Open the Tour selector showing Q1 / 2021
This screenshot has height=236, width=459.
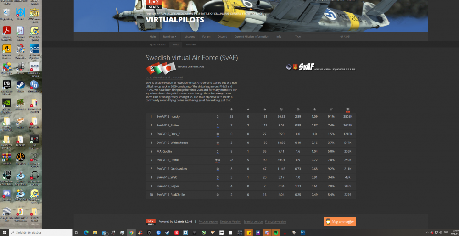pyautogui.click(x=329, y=37)
